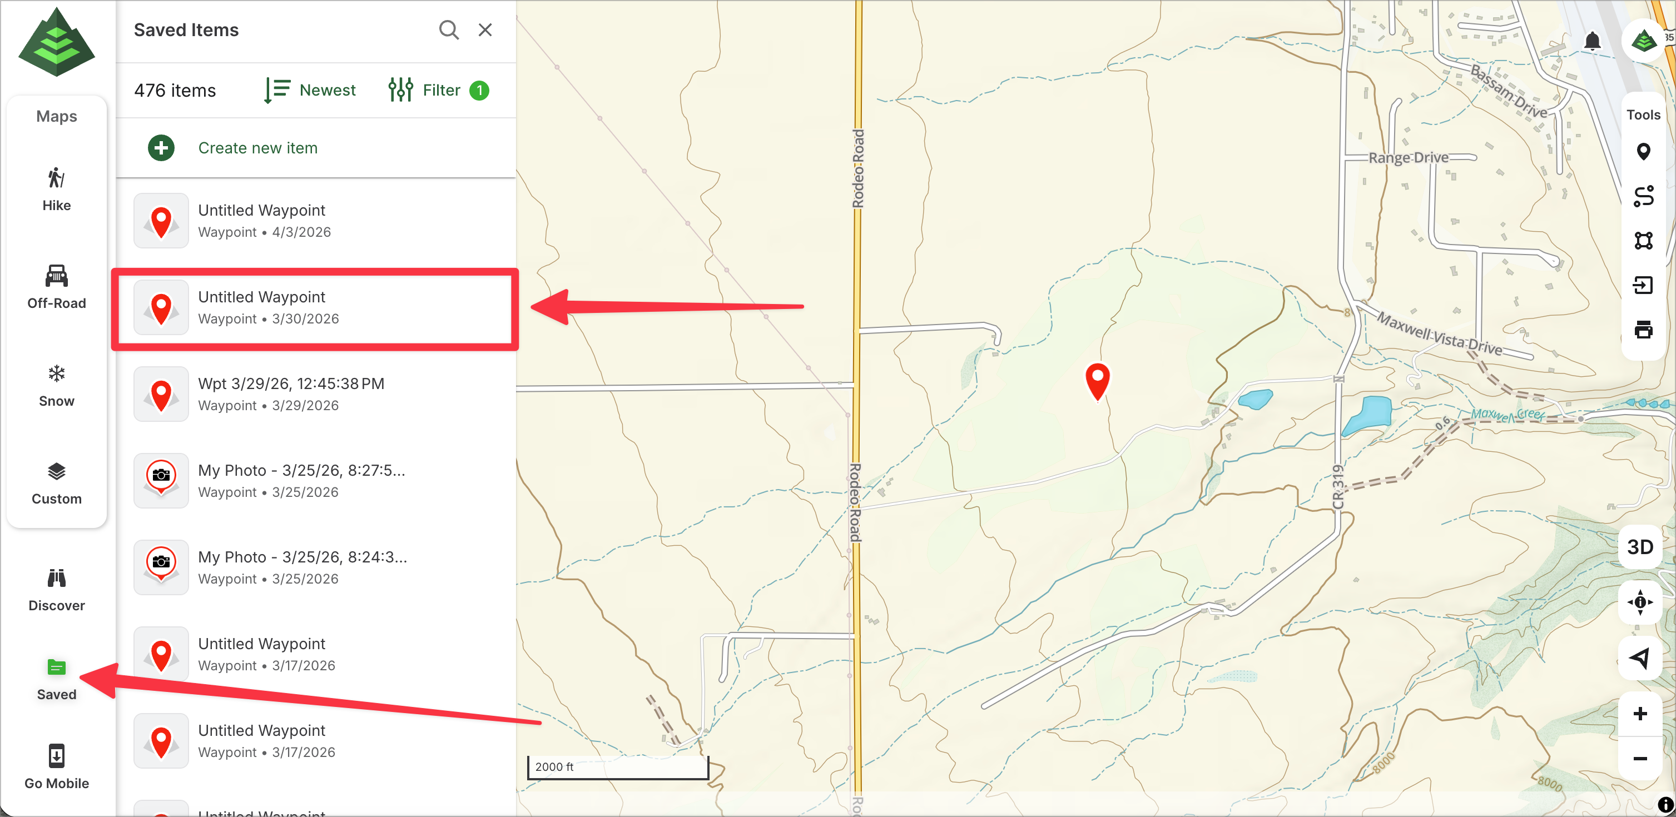Open the Off-Road maps section
This screenshot has height=817, width=1676.
point(57,287)
